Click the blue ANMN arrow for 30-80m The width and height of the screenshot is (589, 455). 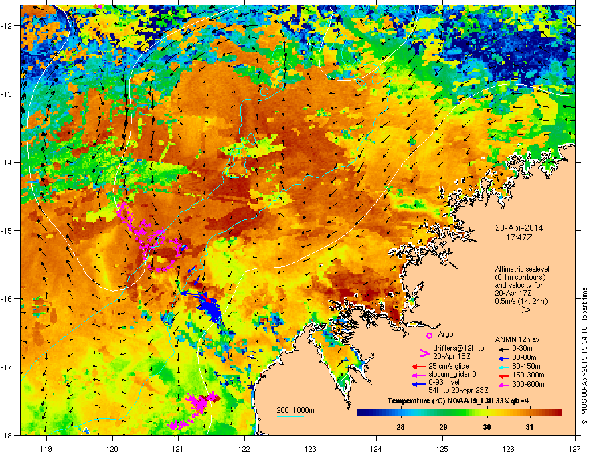tap(503, 358)
